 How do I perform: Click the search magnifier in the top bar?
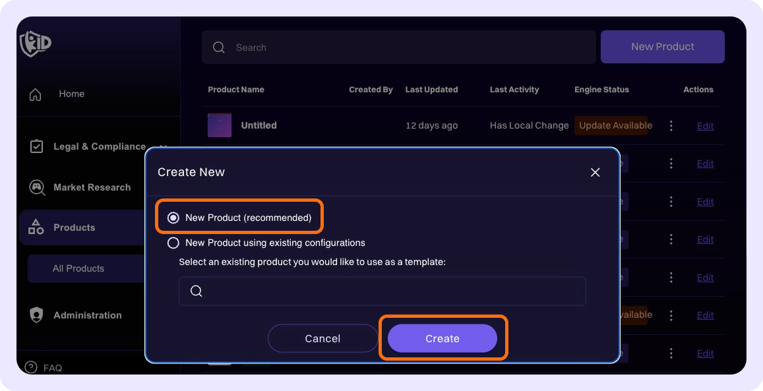(218, 47)
